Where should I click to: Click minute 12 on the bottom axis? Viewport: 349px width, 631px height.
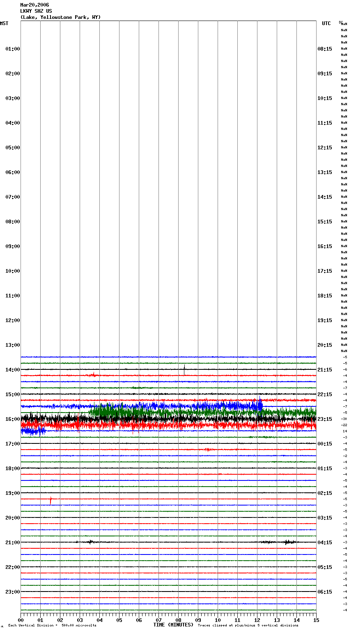pyautogui.click(x=257, y=620)
